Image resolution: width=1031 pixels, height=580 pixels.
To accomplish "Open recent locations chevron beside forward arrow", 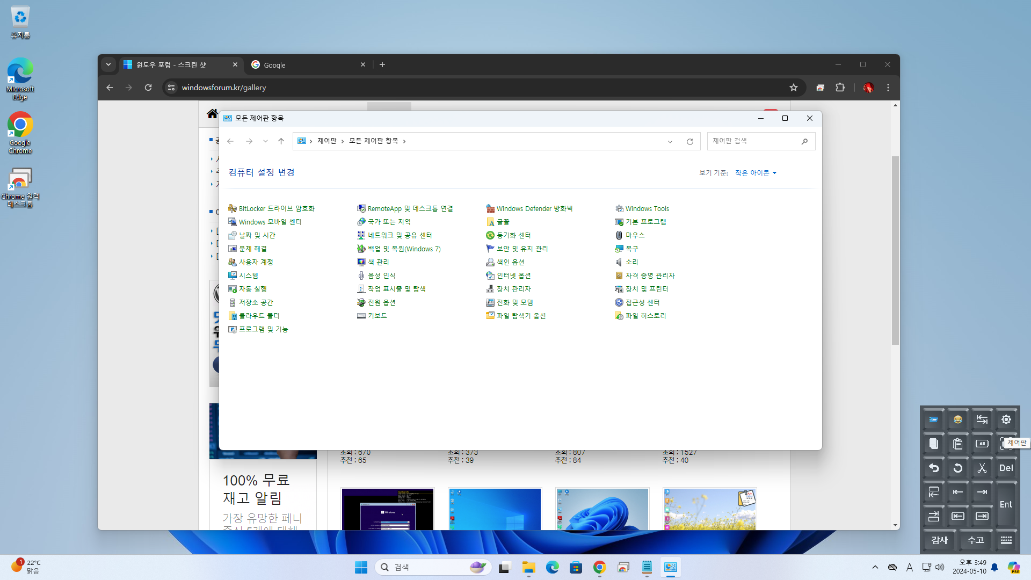I will [265, 141].
